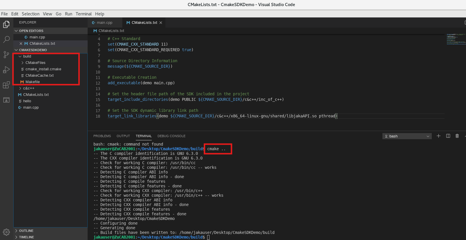The height and width of the screenshot is (240, 466).
Task: Split the terminal pane
Action: [448, 136]
